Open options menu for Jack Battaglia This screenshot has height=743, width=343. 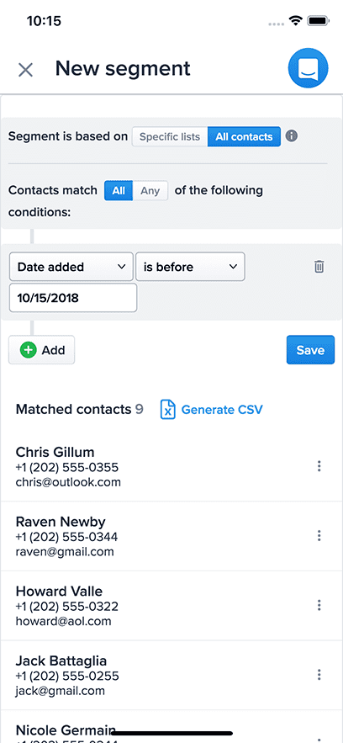pos(319,675)
